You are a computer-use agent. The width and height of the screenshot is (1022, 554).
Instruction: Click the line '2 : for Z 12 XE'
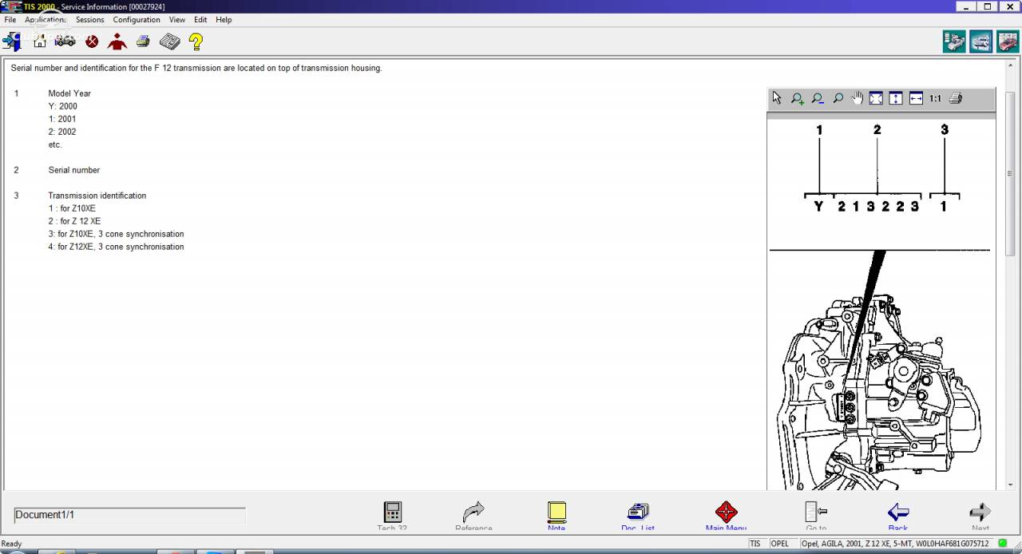(x=74, y=221)
